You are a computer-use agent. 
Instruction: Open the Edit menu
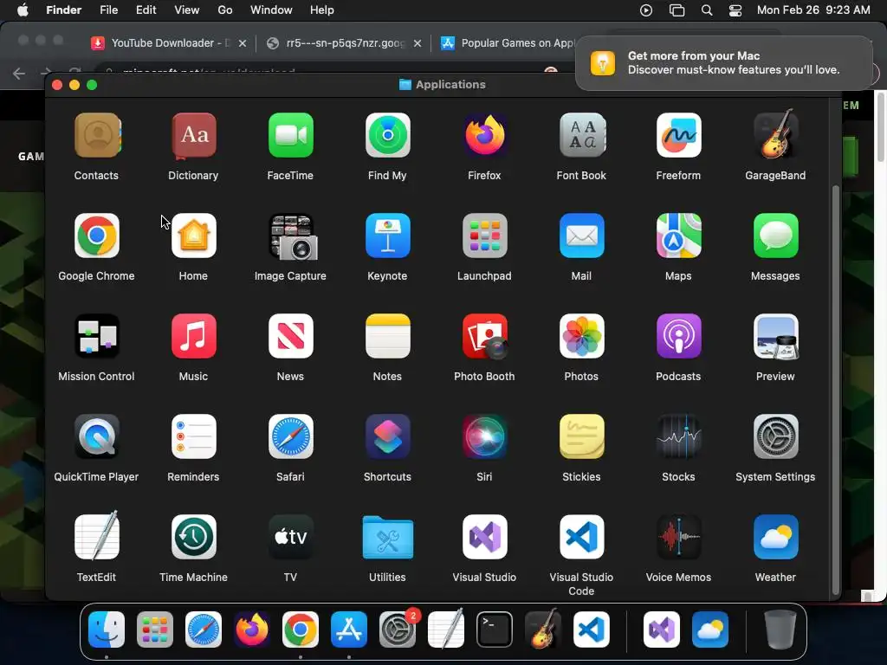(x=146, y=10)
